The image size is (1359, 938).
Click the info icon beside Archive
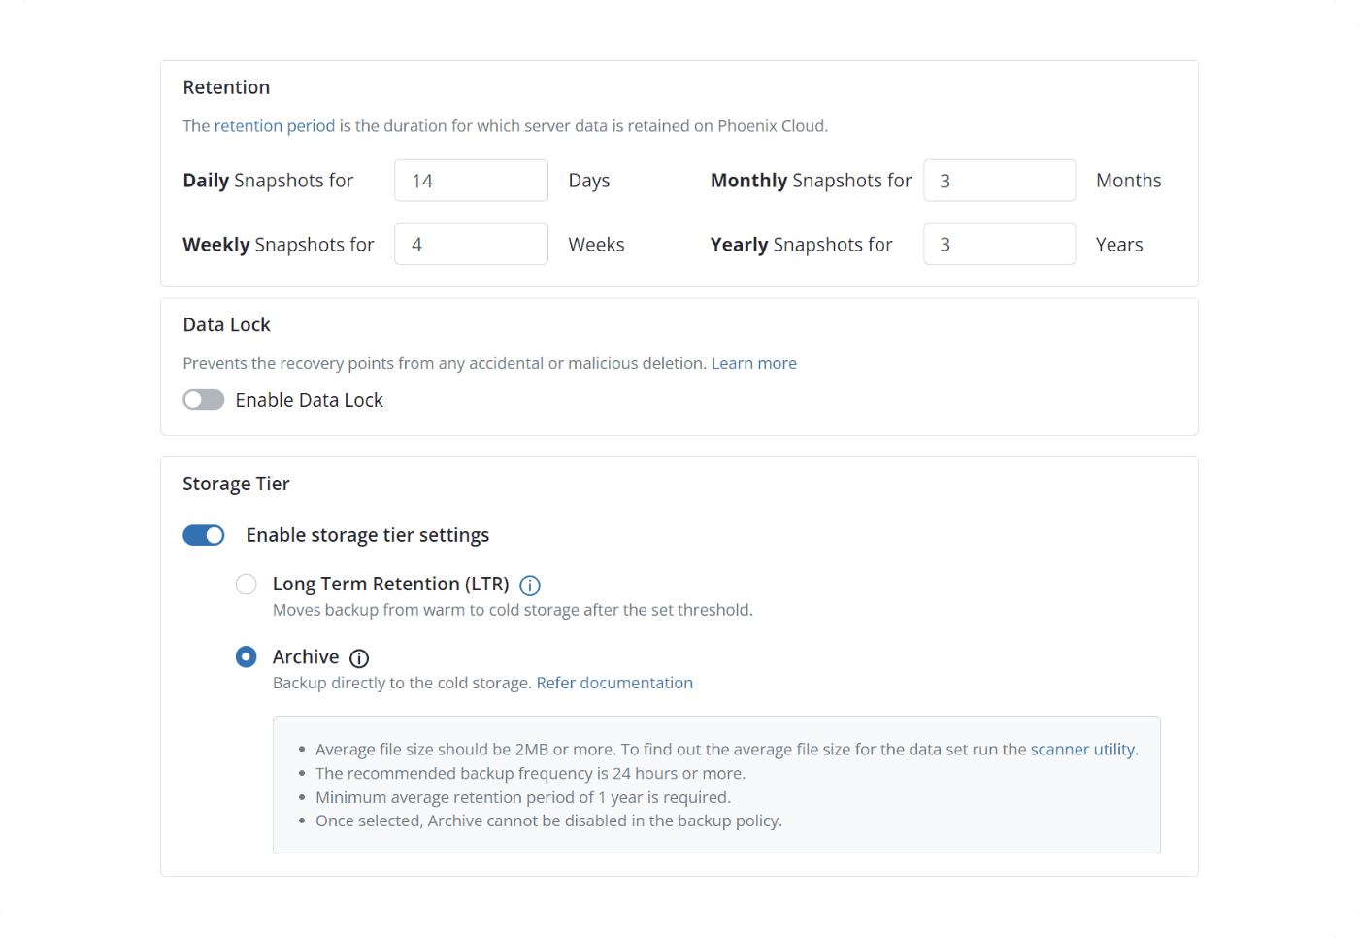point(359,658)
